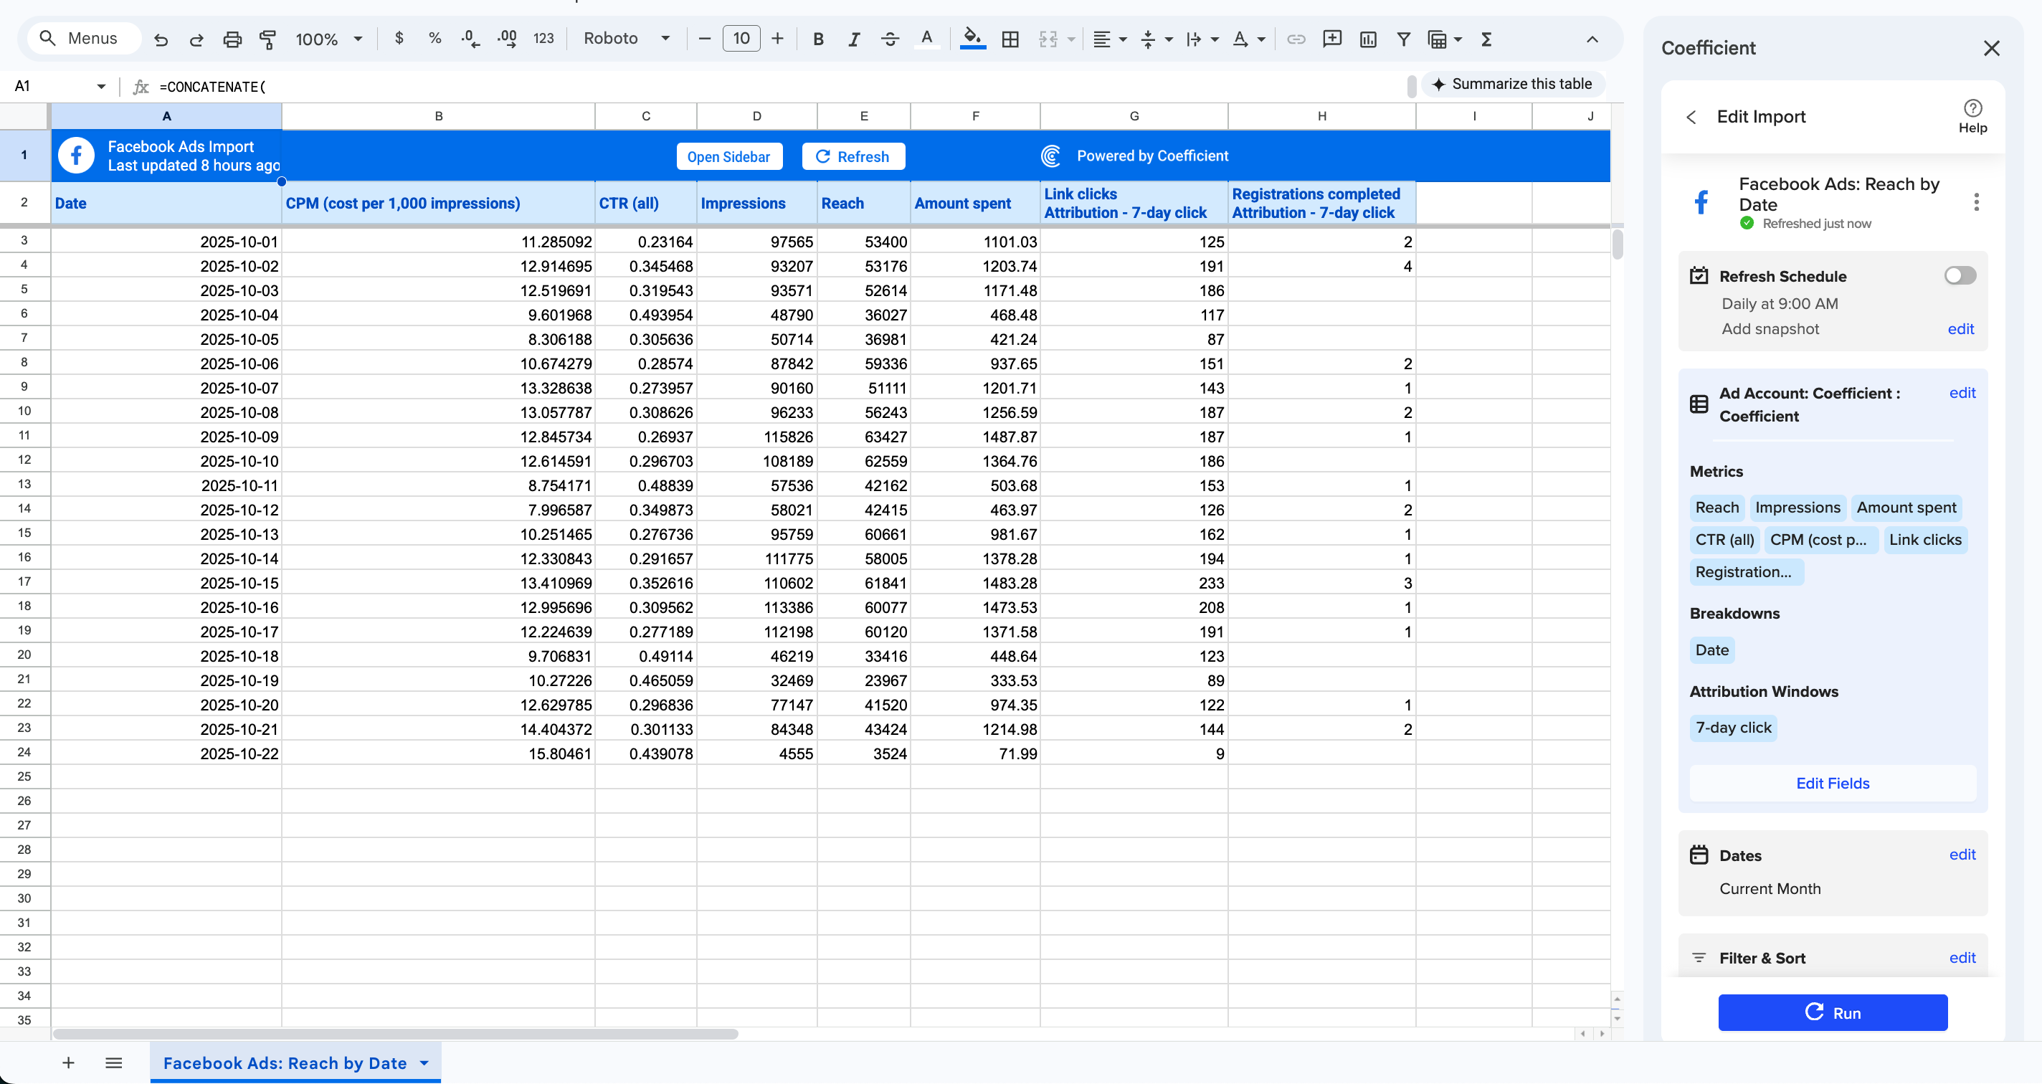2042x1084 pixels.
Task: Apply italic formatting
Action: coord(855,38)
